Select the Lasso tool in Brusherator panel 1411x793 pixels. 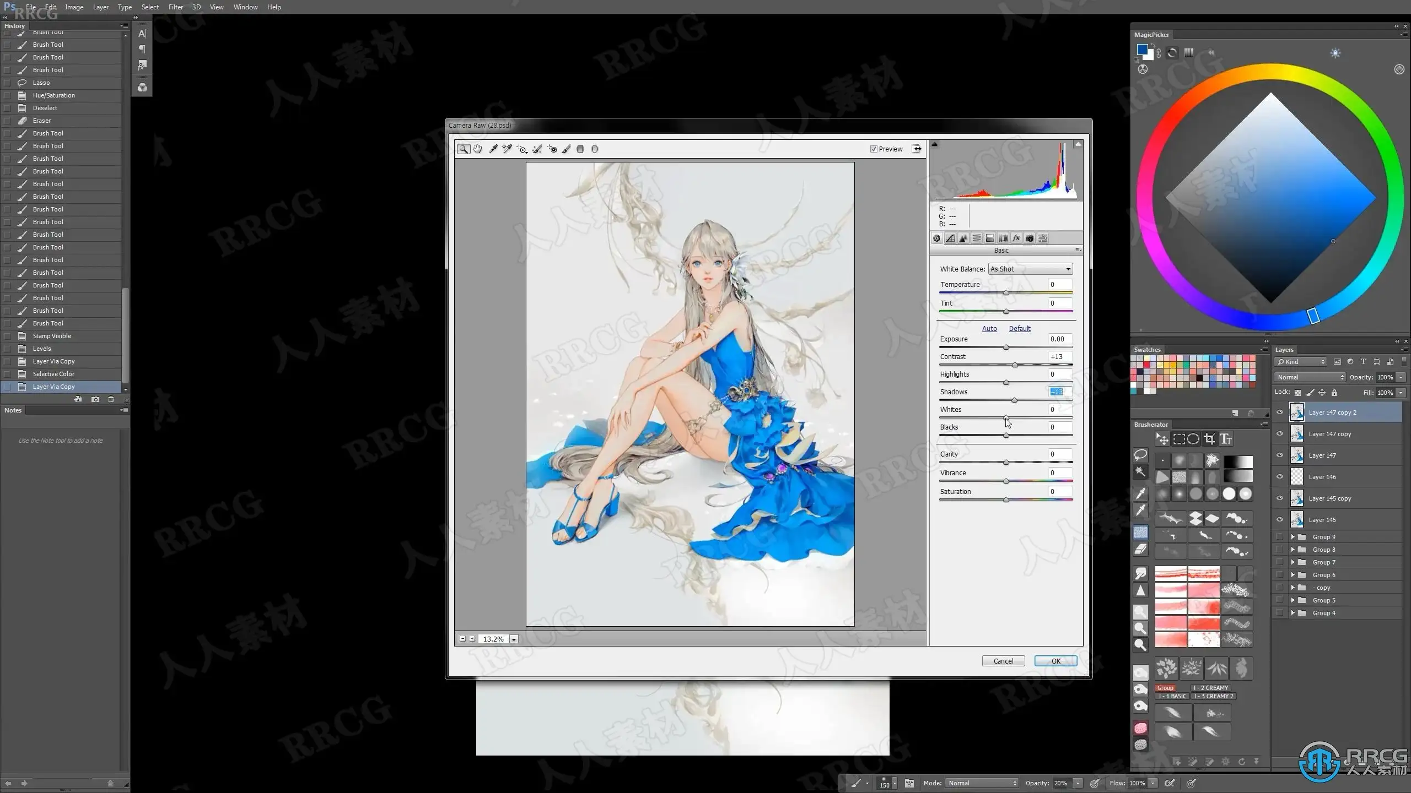[1140, 455]
